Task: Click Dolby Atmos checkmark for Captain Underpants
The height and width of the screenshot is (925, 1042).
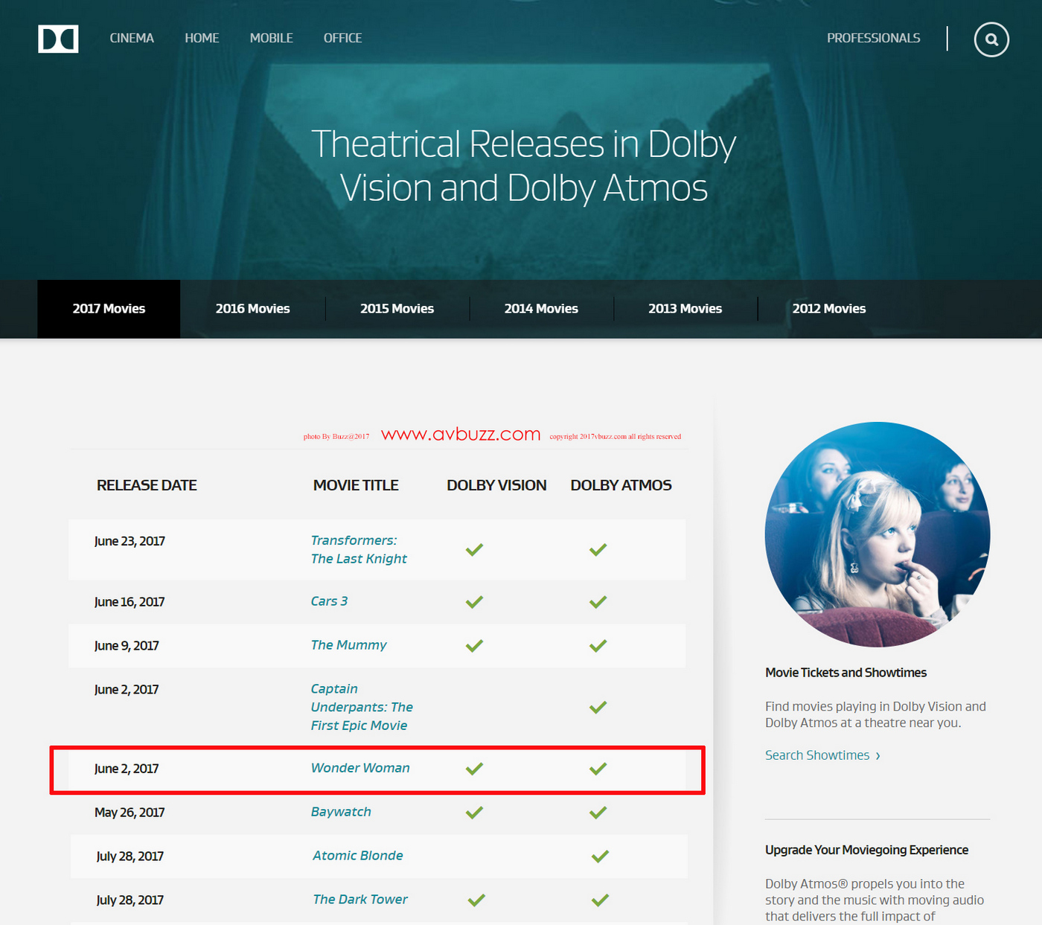Action: (x=598, y=707)
